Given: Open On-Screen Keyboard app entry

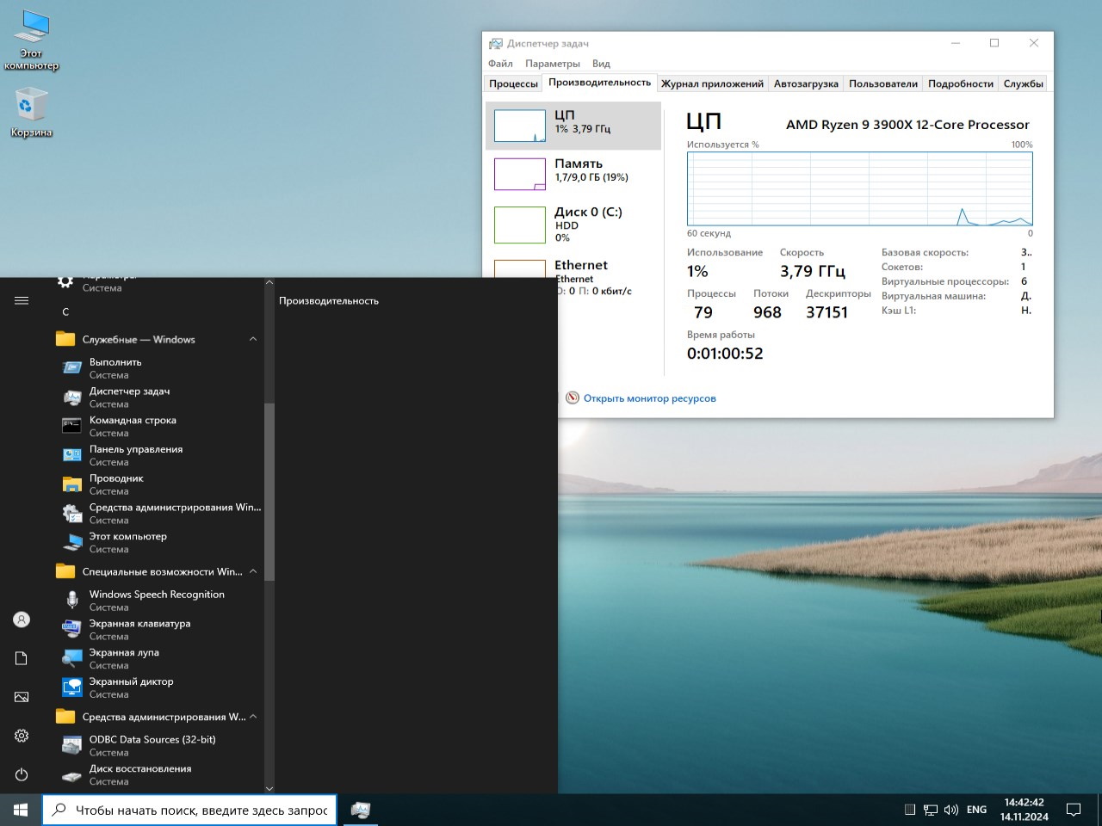Looking at the screenshot, I should 139,629.
